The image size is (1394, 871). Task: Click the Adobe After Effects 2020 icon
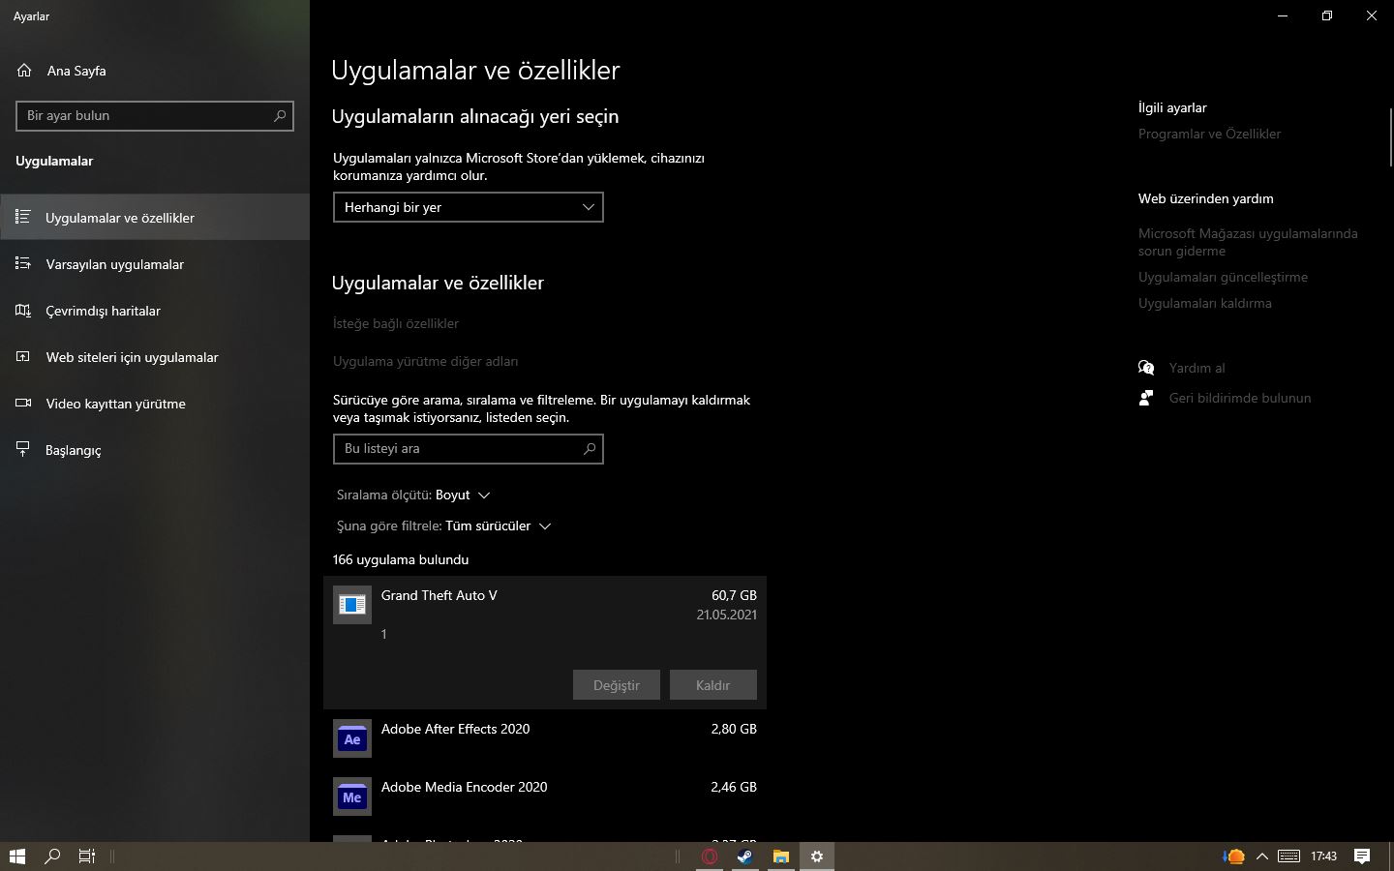351,738
